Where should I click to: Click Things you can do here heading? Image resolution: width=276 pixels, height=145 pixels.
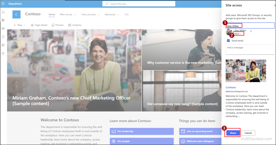tap(197, 121)
